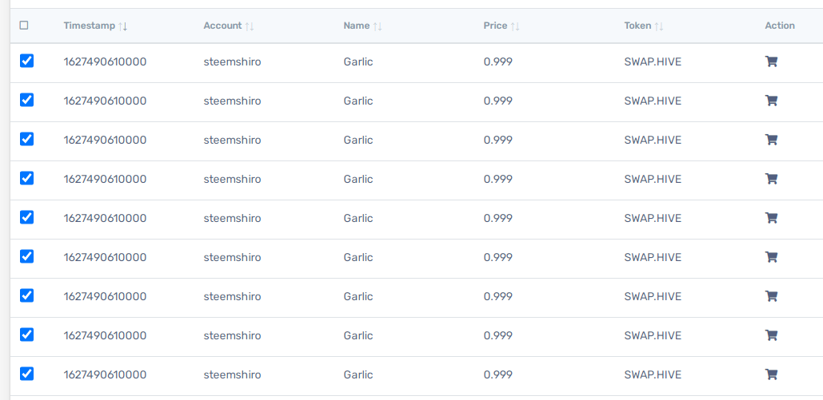Click the cart icon in the seventh row
The width and height of the screenshot is (823, 400).
771,297
